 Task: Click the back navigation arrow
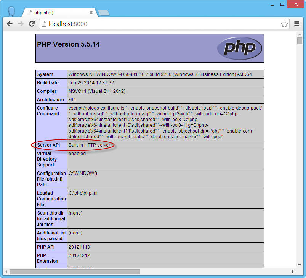(x=10, y=24)
